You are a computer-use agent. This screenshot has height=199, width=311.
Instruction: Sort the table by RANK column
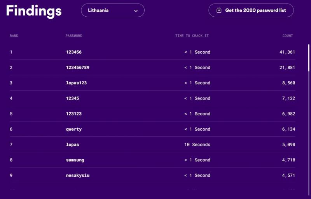coord(14,36)
